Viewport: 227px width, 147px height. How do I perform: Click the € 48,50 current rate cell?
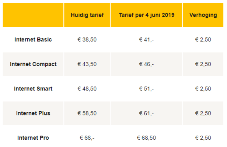(x=87, y=89)
